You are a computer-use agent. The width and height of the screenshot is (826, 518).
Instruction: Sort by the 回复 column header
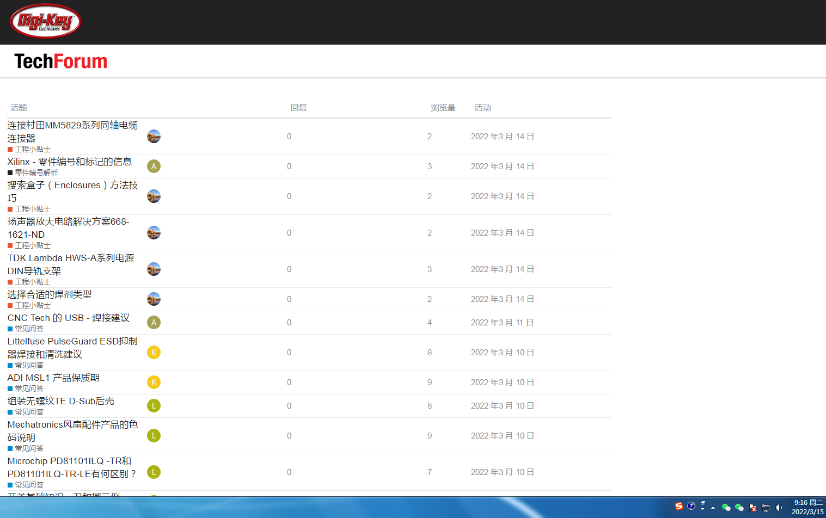pos(298,108)
